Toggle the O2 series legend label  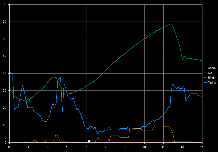coord(210,73)
